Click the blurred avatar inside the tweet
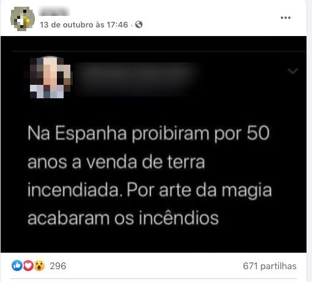The image size is (312, 282). click(50, 78)
